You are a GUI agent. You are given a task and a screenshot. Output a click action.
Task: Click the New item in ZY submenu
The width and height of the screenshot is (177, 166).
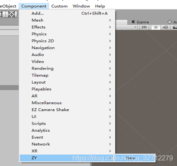135,158
